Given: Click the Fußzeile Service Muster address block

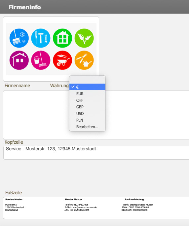Looking at the screenshot, I should click(15, 205).
